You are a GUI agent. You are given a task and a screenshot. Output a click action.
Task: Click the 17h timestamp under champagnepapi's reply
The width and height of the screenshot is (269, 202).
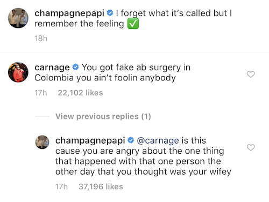(x=61, y=187)
